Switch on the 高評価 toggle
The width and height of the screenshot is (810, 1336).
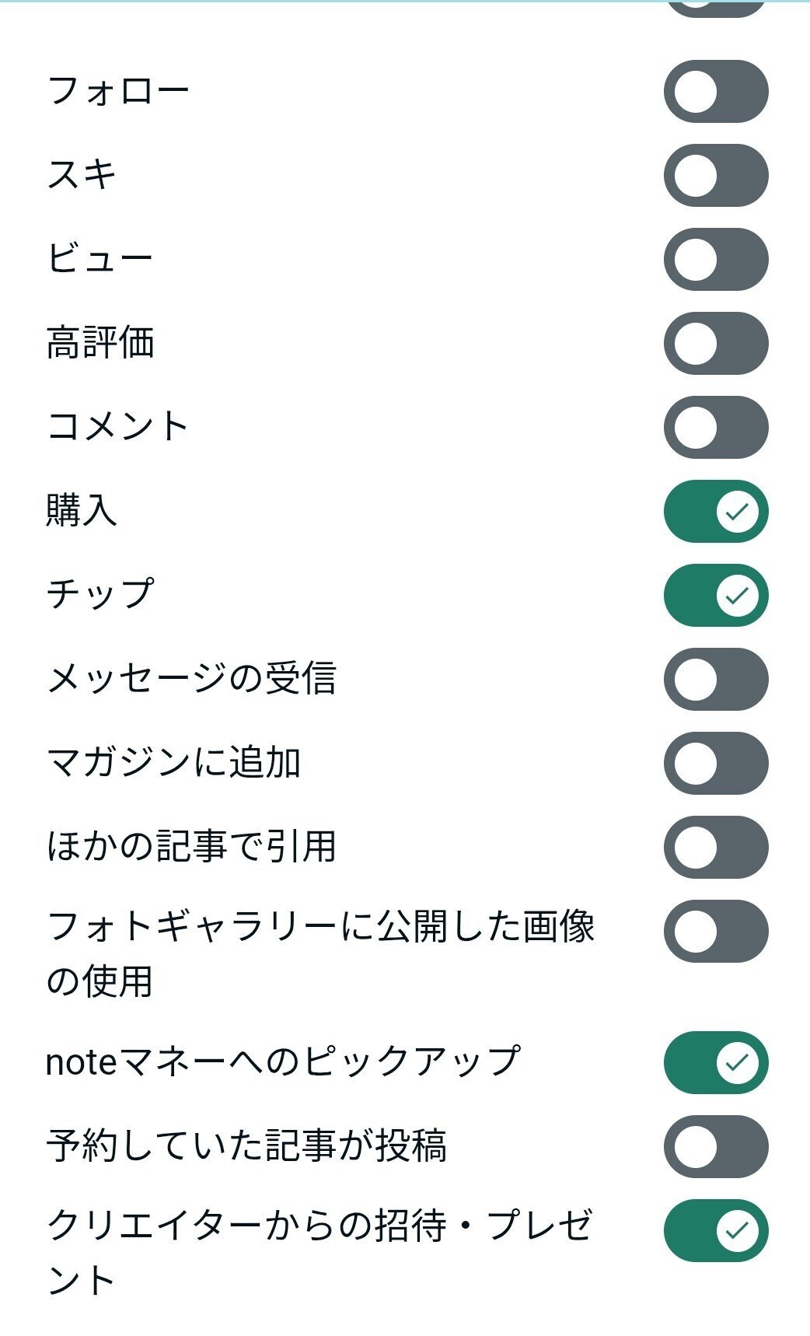pyautogui.click(x=715, y=344)
